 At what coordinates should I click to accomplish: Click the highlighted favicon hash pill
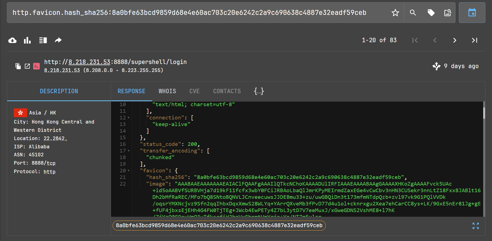point(219,225)
